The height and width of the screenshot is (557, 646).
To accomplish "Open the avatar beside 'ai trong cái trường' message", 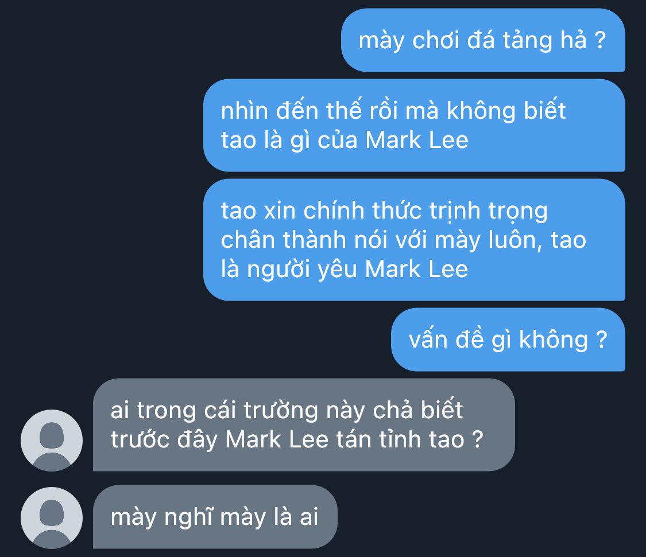I will pyautogui.click(x=52, y=441).
